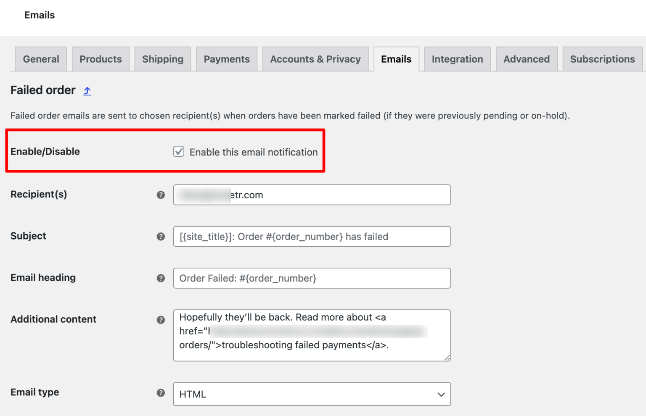Screen dimensions: 646x416
Task: Click the up arrow beside Failed order
Action: pos(87,91)
